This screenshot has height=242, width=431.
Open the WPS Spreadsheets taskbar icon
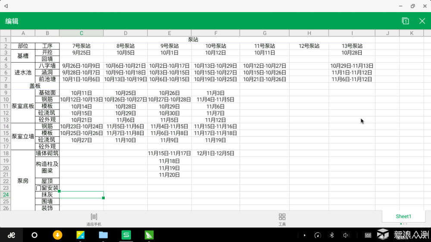pyautogui.click(x=126, y=235)
